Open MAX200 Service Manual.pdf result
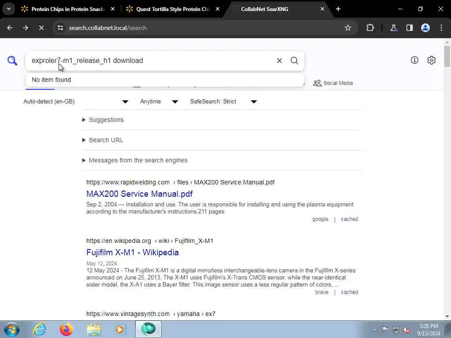Image resolution: width=451 pixels, height=338 pixels. pos(140,194)
